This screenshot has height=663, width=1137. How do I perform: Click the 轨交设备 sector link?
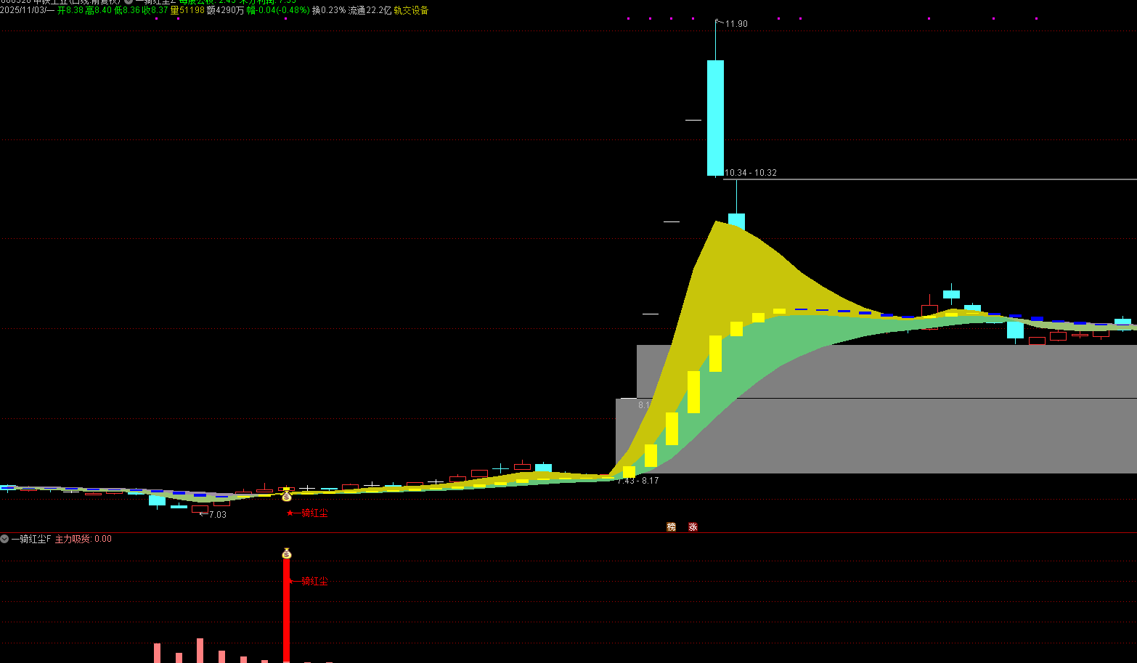point(411,10)
